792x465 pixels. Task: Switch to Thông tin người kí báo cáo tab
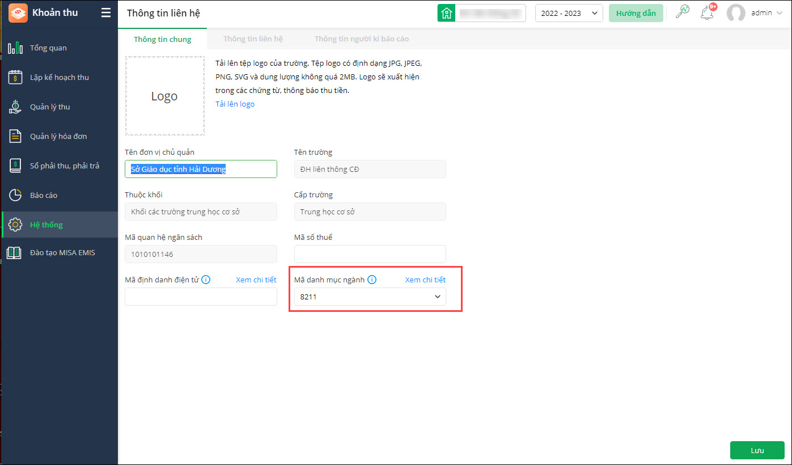362,39
